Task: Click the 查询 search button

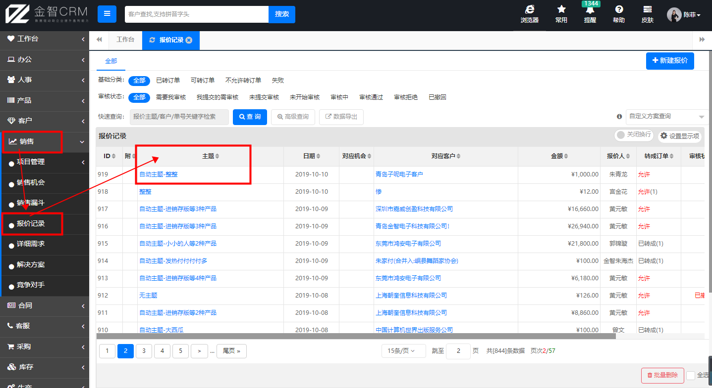Action: (250, 117)
